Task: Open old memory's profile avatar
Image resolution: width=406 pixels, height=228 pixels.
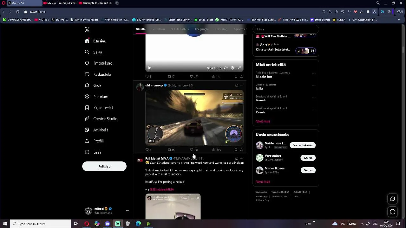Action: coord(140,87)
